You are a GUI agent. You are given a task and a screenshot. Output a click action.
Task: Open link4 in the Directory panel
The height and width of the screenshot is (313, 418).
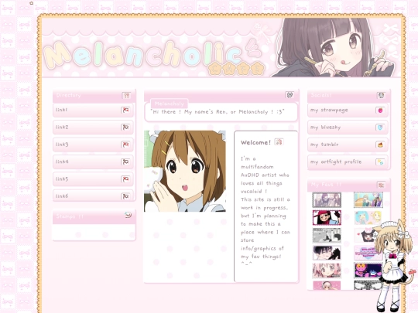pos(94,162)
